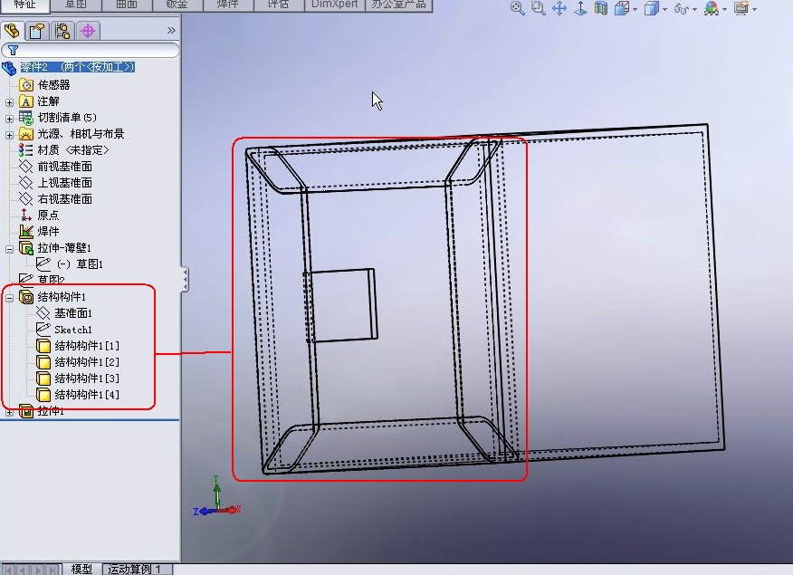Open the 草图 command tab
This screenshot has width=793, height=575.
tap(76, 5)
